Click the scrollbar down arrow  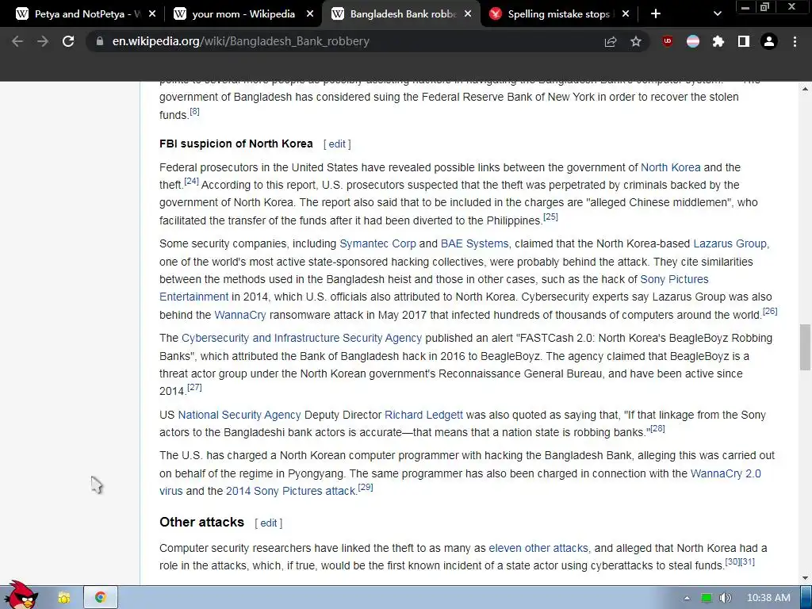coord(805,578)
